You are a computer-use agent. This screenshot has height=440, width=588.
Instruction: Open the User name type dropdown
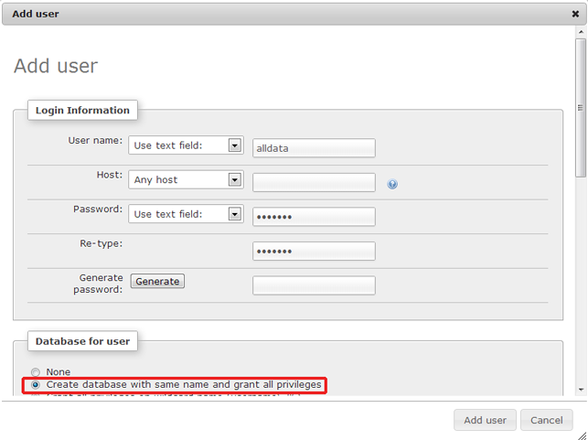(x=234, y=145)
